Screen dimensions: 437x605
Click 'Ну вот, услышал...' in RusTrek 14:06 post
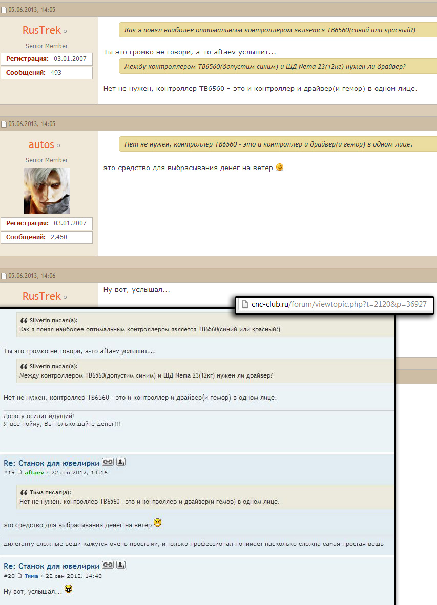[137, 290]
